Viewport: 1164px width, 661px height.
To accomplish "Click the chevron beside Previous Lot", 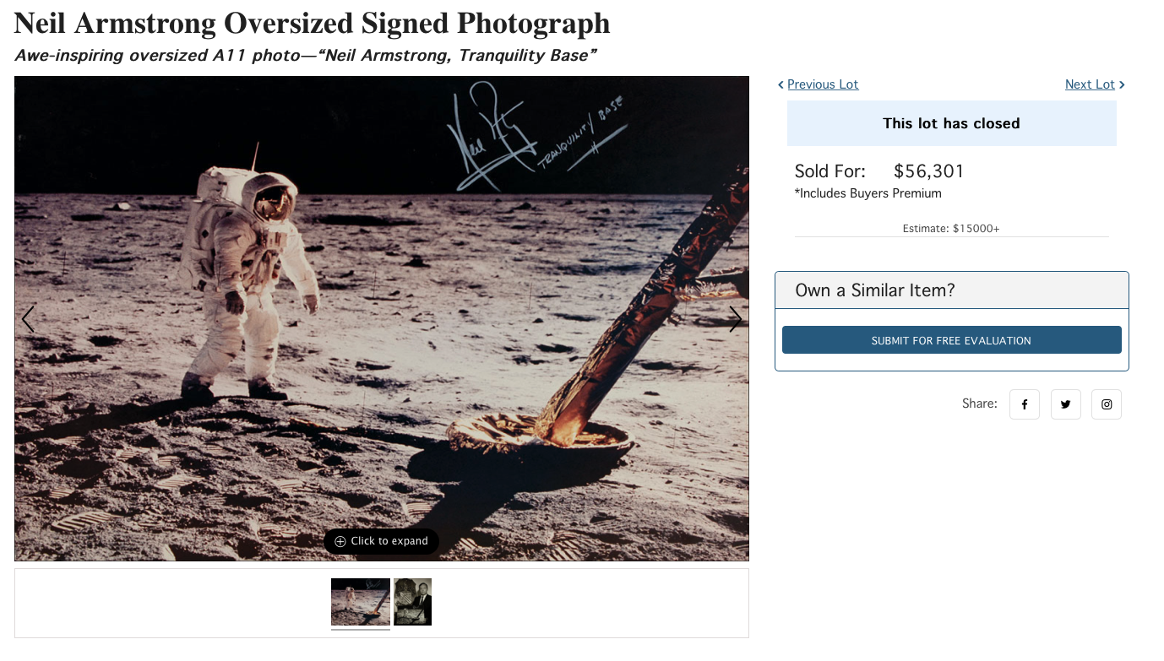I will tap(781, 84).
